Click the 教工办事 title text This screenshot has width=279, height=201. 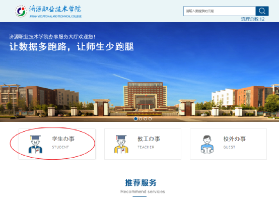click(x=149, y=139)
